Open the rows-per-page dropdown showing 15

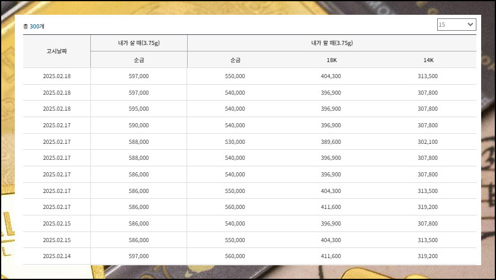click(456, 25)
